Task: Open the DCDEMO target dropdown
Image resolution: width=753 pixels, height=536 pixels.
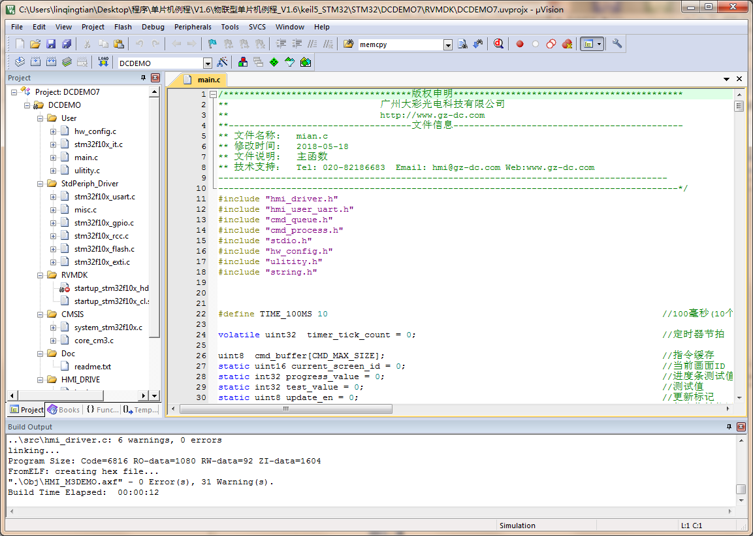Action: [x=208, y=63]
